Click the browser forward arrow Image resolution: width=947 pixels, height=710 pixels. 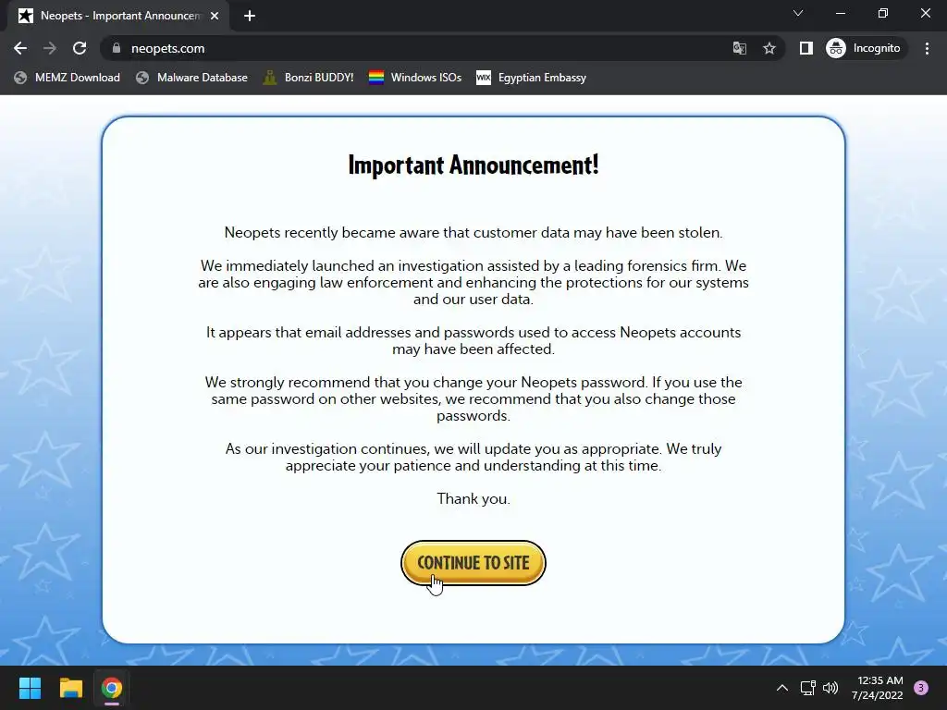(50, 48)
